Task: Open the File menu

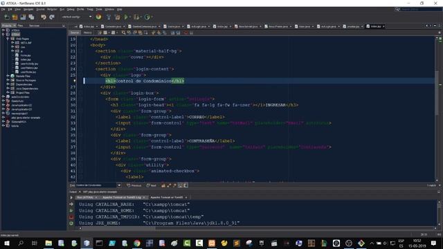Action: point(3,9)
